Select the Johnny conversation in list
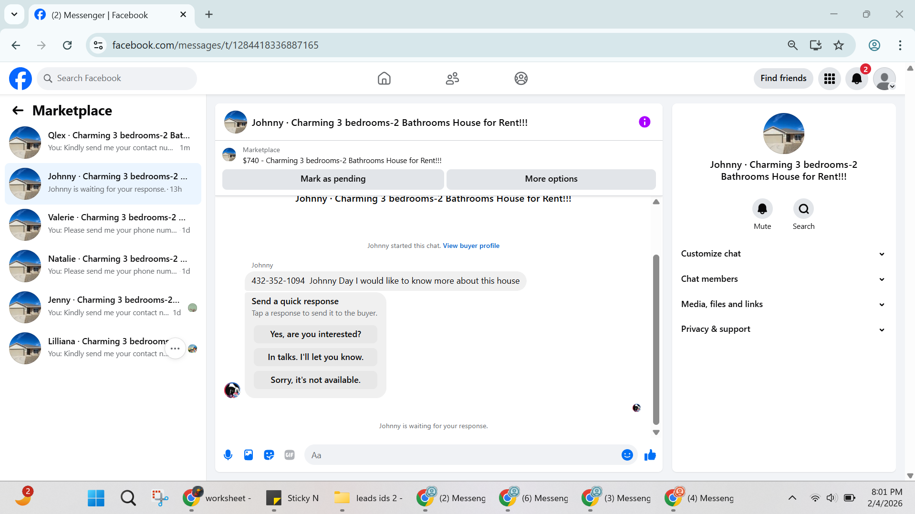Viewport: 915px width, 514px height. 103,184
